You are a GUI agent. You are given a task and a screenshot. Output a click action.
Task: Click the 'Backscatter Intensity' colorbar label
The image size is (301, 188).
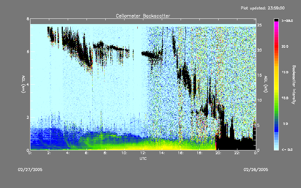(x=294, y=85)
